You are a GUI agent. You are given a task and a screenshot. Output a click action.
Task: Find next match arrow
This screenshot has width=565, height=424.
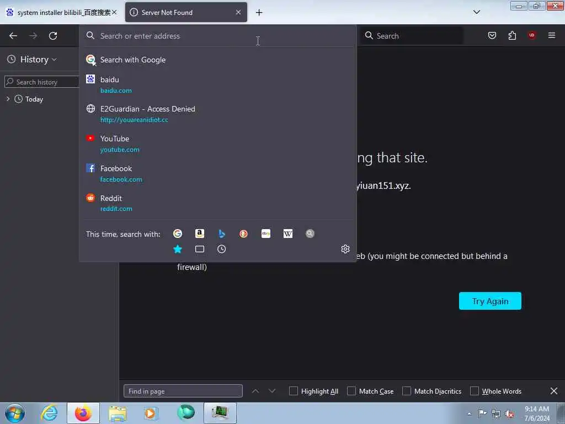tap(272, 391)
